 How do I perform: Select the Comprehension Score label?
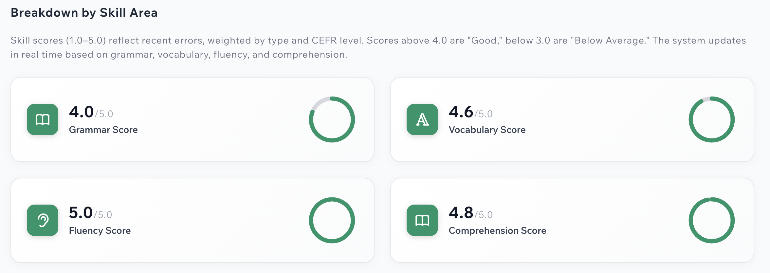pyautogui.click(x=497, y=231)
